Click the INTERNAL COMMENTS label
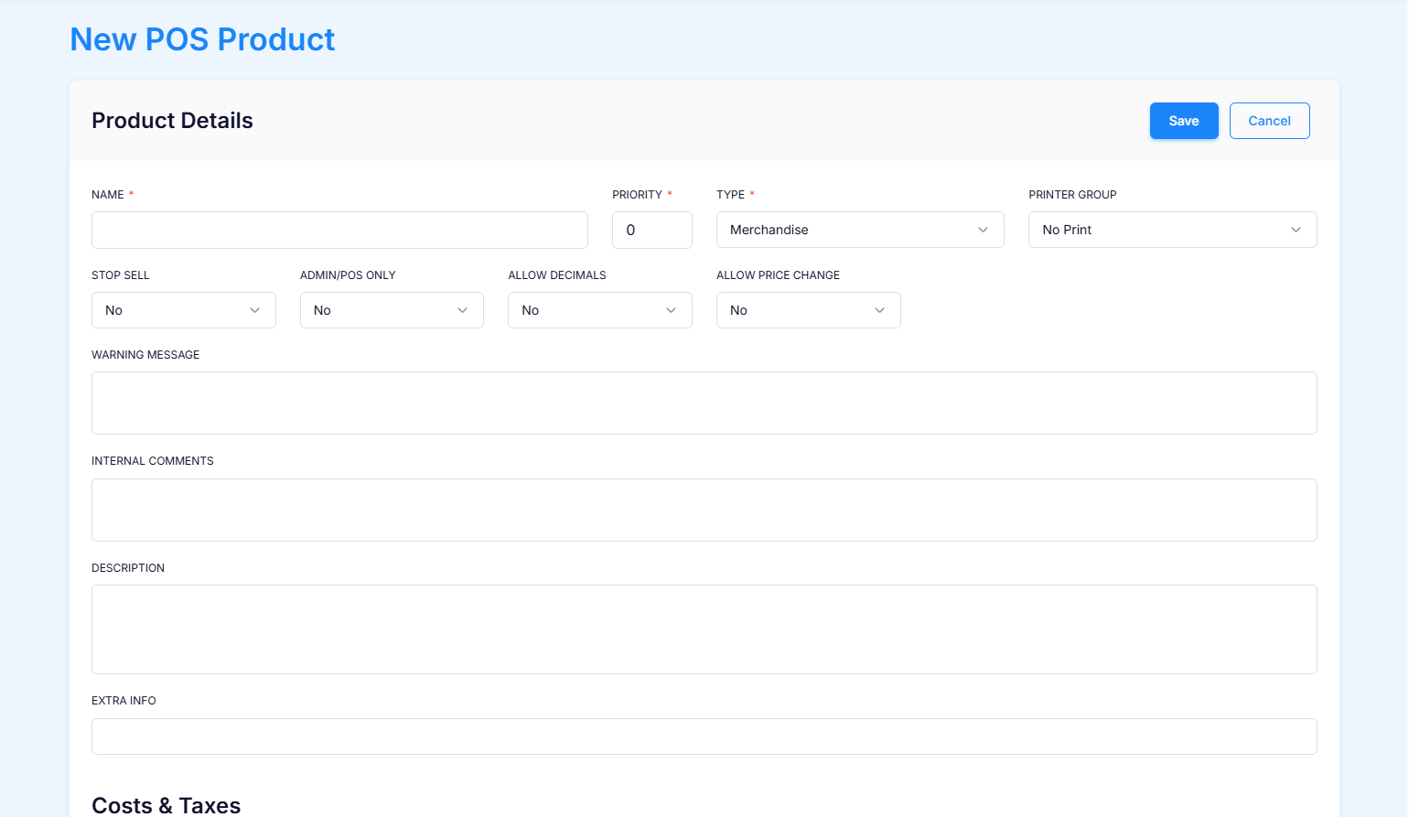This screenshot has width=1409, height=817. click(x=153, y=461)
